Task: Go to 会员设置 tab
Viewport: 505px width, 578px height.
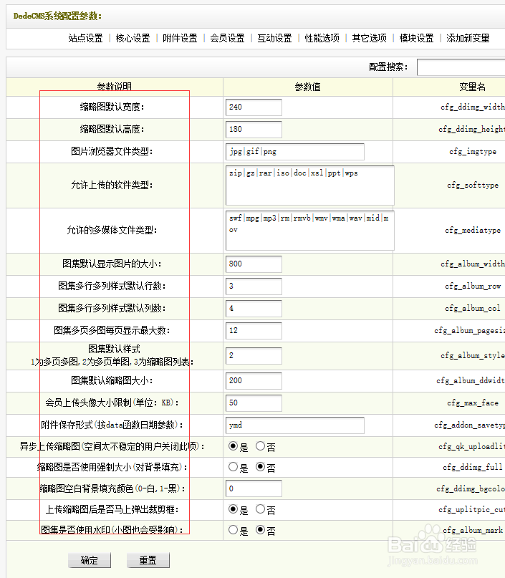Action: [x=228, y=38]
